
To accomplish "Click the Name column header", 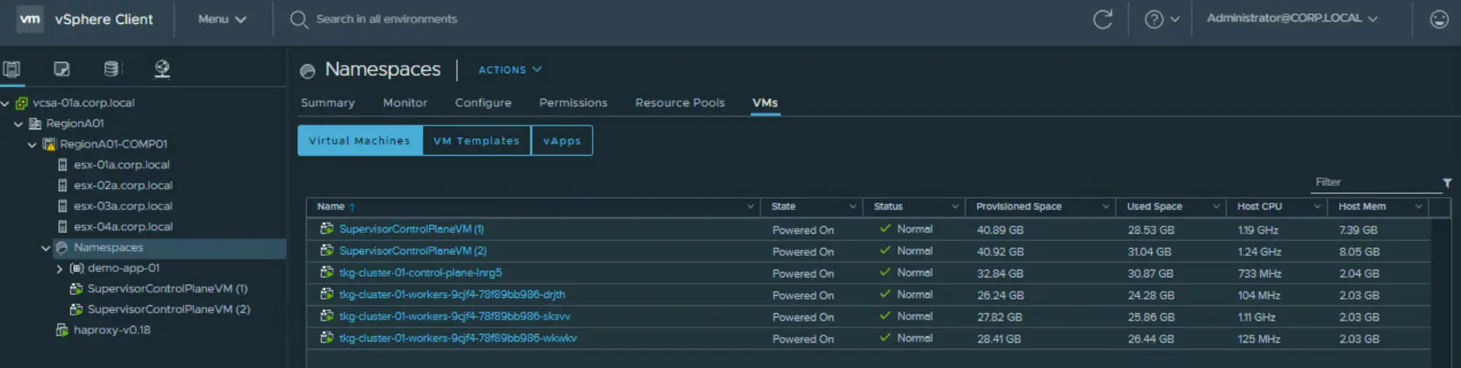I will pyautogui.click(x=532, y=207).
